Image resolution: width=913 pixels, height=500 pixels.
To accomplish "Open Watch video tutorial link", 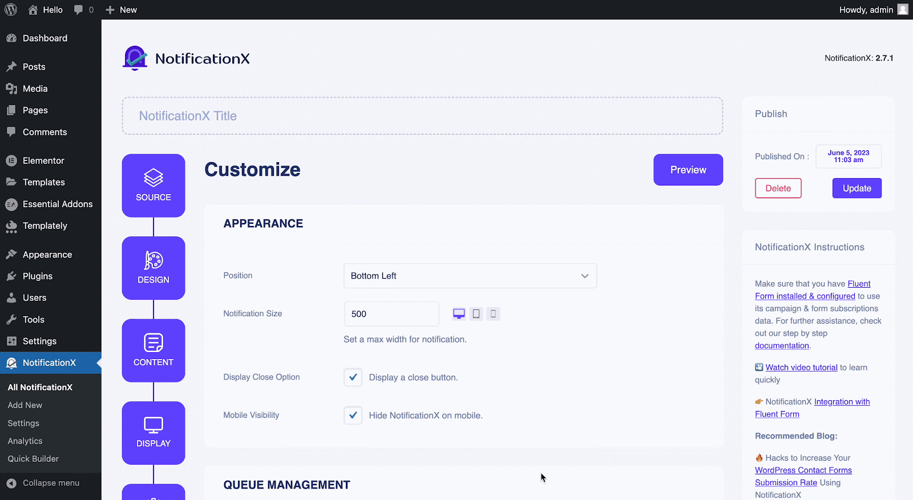I will [x=801, y=368].
